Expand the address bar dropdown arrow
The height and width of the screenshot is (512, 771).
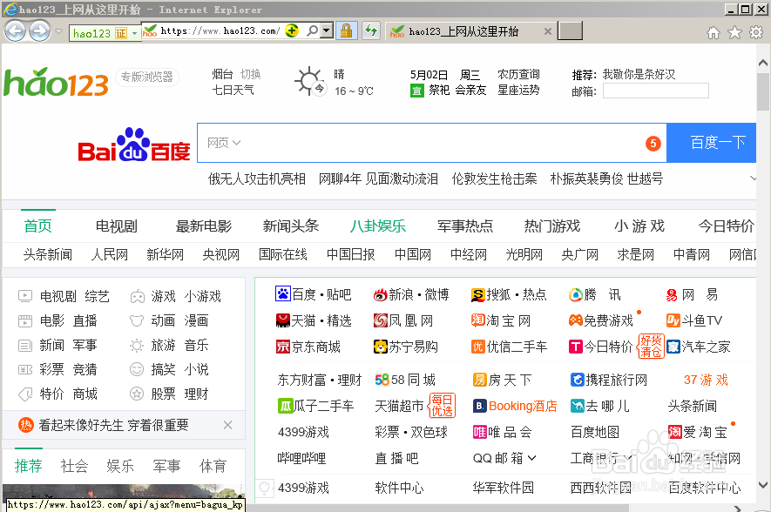(x=327, y=31)
